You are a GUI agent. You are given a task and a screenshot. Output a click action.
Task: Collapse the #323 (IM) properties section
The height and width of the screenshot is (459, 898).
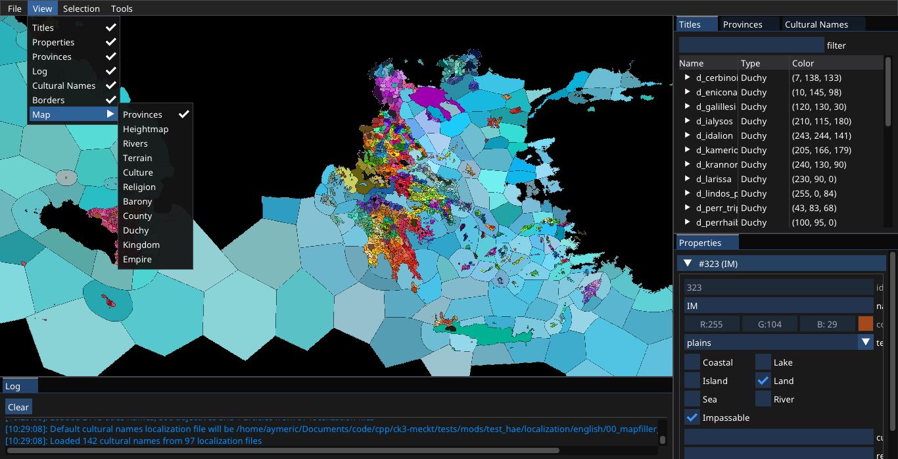688,263
